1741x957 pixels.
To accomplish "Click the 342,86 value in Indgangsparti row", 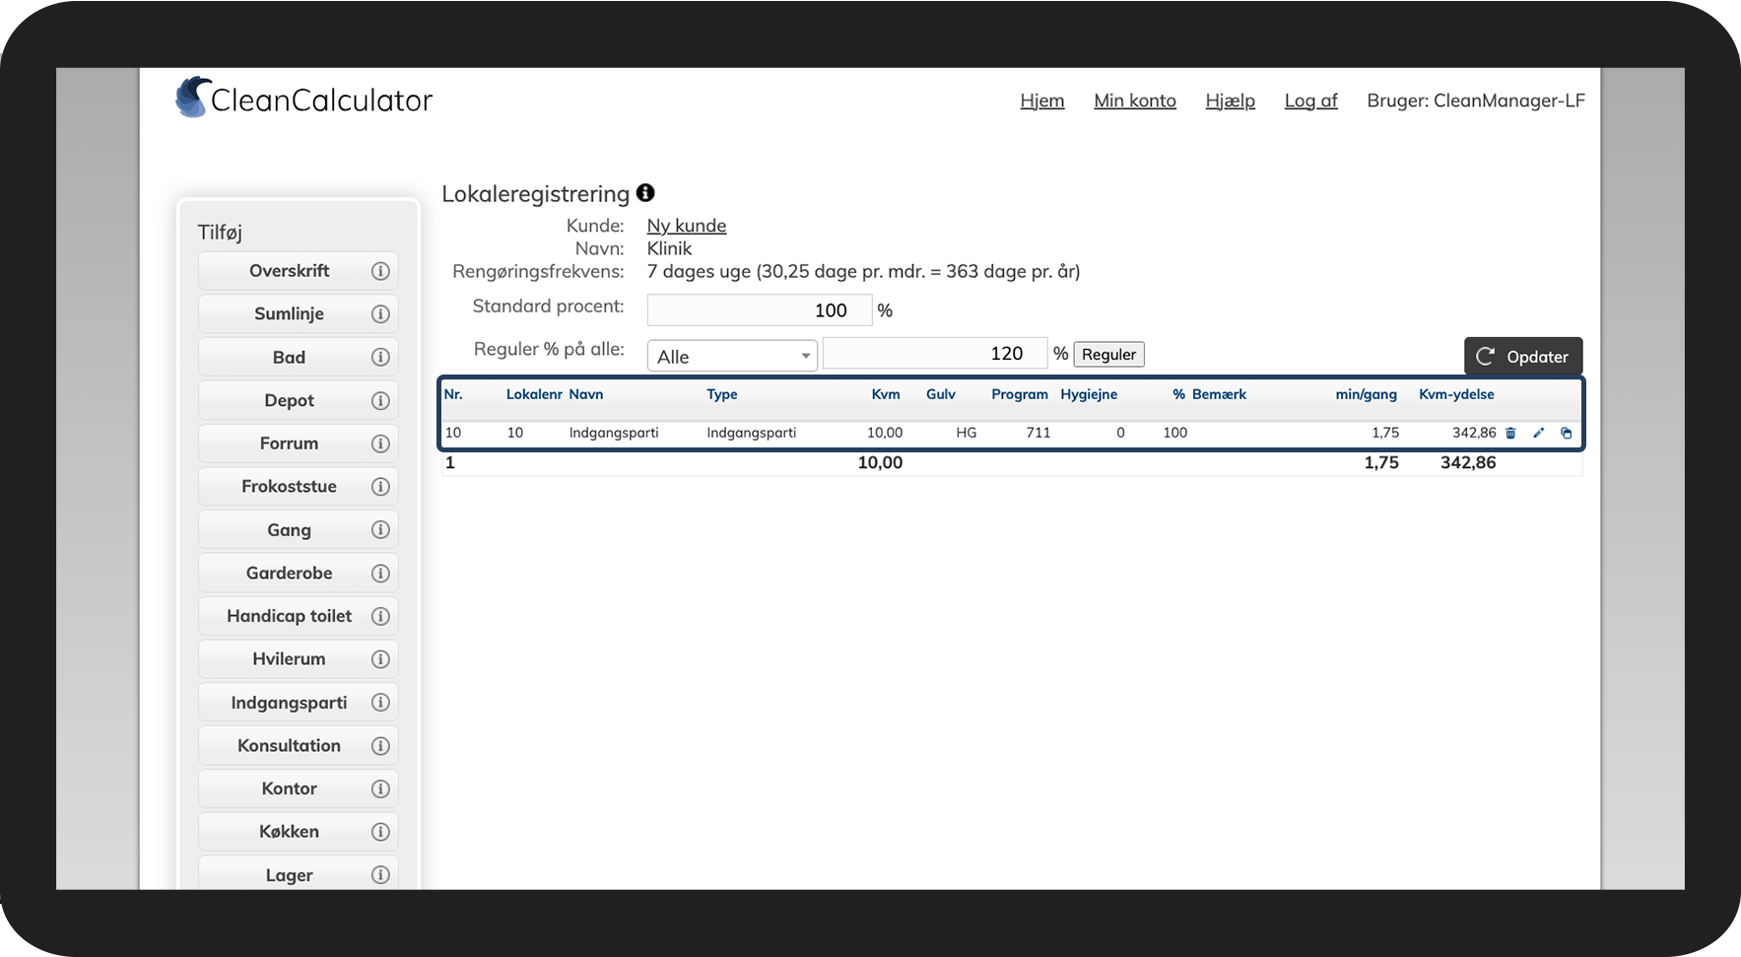I will (1474, 433).
